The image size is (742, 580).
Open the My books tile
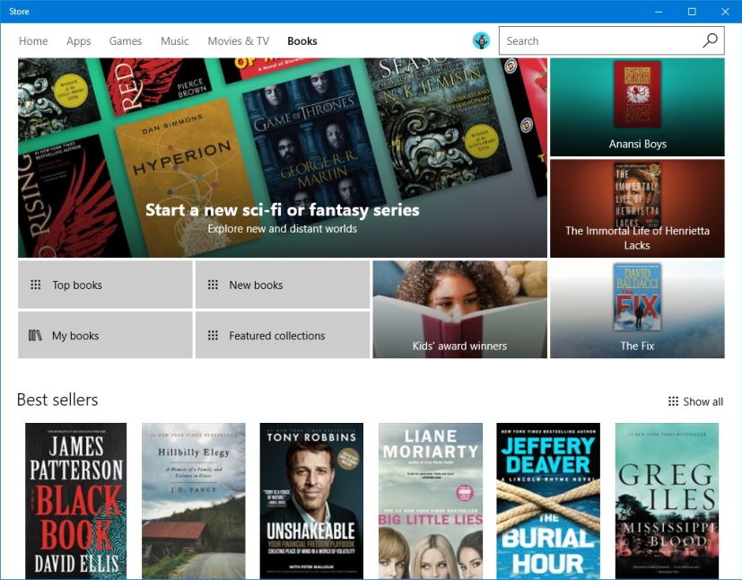point(105,335)
